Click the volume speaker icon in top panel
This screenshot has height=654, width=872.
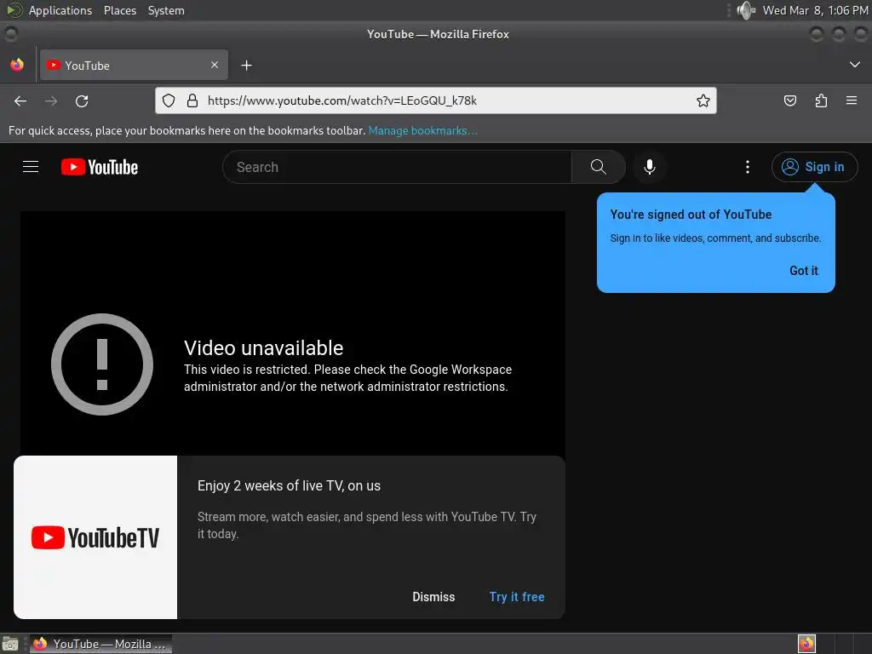coord(746,10)
